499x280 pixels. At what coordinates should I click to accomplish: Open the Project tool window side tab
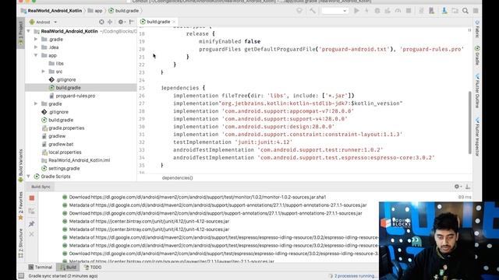(21, 33)
